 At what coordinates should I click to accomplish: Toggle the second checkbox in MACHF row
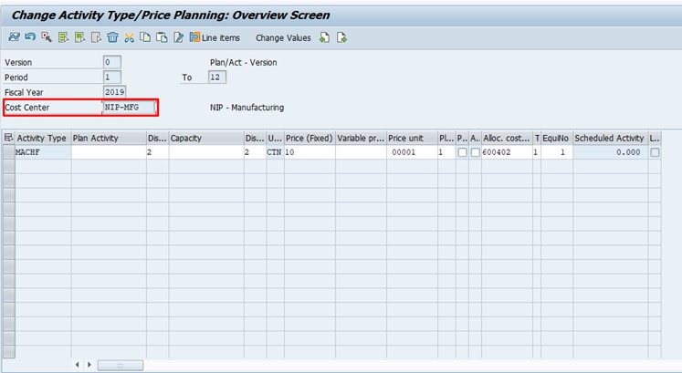tap(475, 153)
